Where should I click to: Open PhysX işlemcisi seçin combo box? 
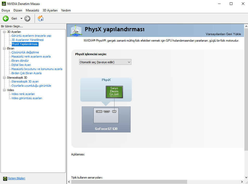(x=105, y=62)
